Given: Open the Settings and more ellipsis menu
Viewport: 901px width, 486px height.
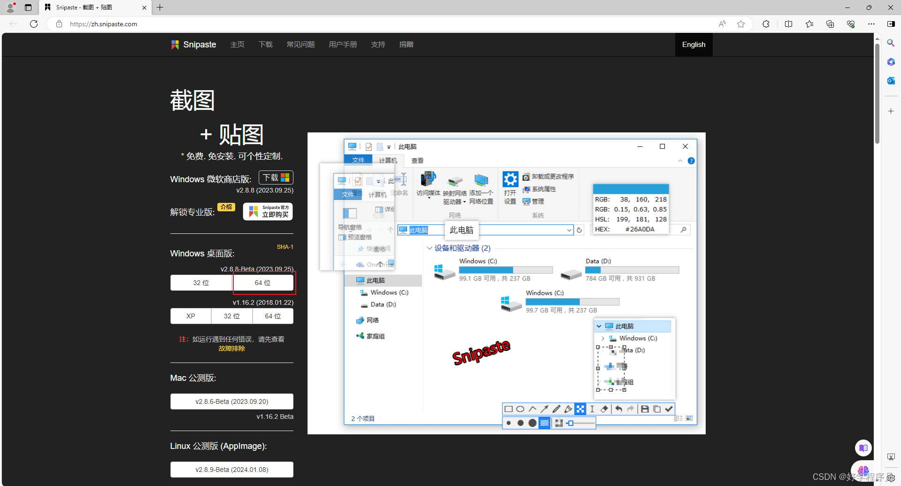Looking at the screenshot, I should 871,24.
